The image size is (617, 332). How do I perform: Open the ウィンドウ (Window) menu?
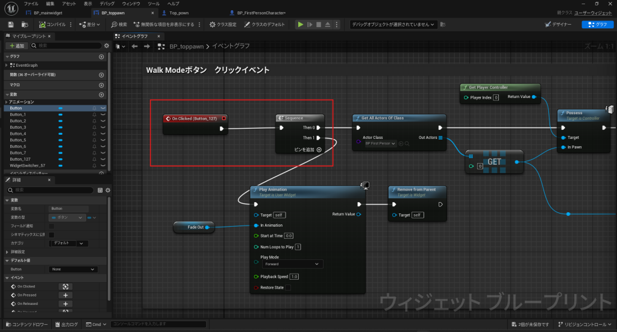coord(131,4)
